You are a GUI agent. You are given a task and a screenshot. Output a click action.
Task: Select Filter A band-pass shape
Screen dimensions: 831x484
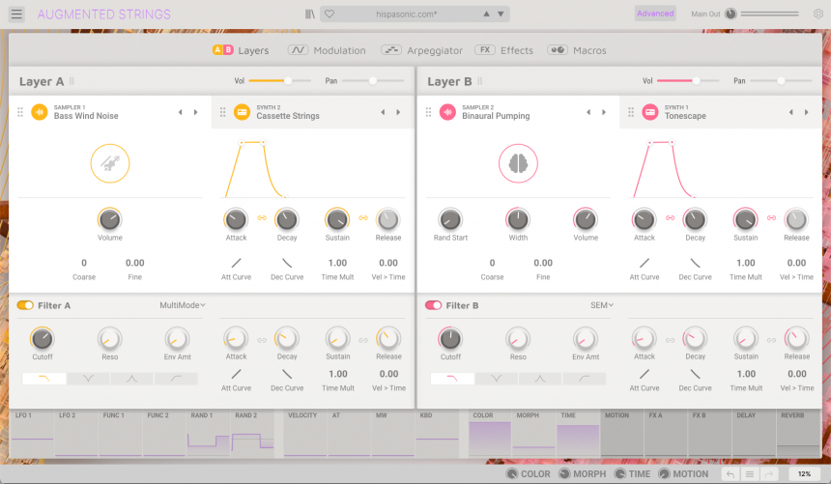[x=132, y=379]
